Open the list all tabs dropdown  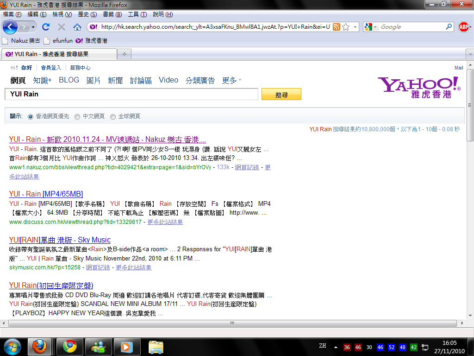click(470, 55)
